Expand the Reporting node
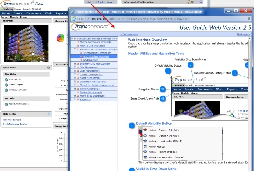Viewport: 254px width, 171px height. tap(75, 99)
